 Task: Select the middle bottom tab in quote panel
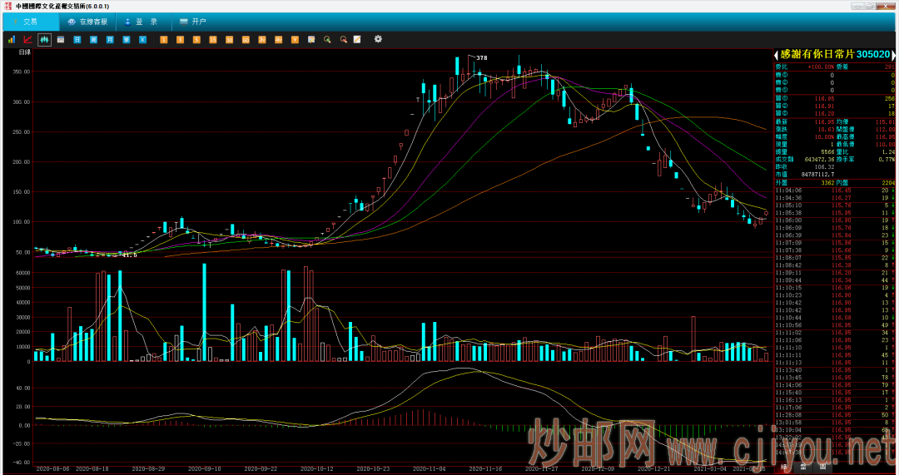pyautogui.click(x=803, y=467)
